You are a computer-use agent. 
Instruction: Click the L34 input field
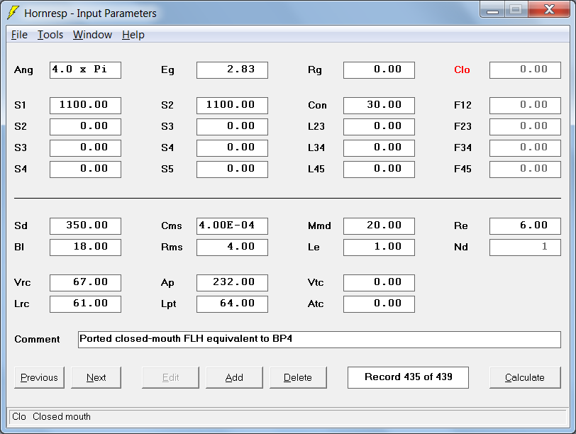pyautogui.click(x=379, y=148)
